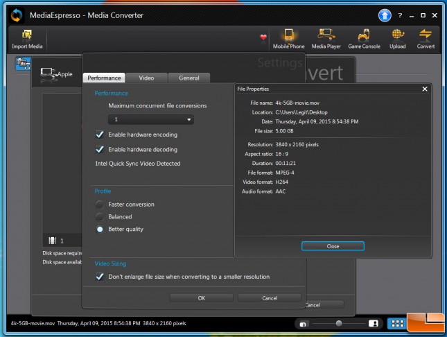Start conversion with the Convert icon
The width and height of the screenshot is (447, 337).
[426, 39]
